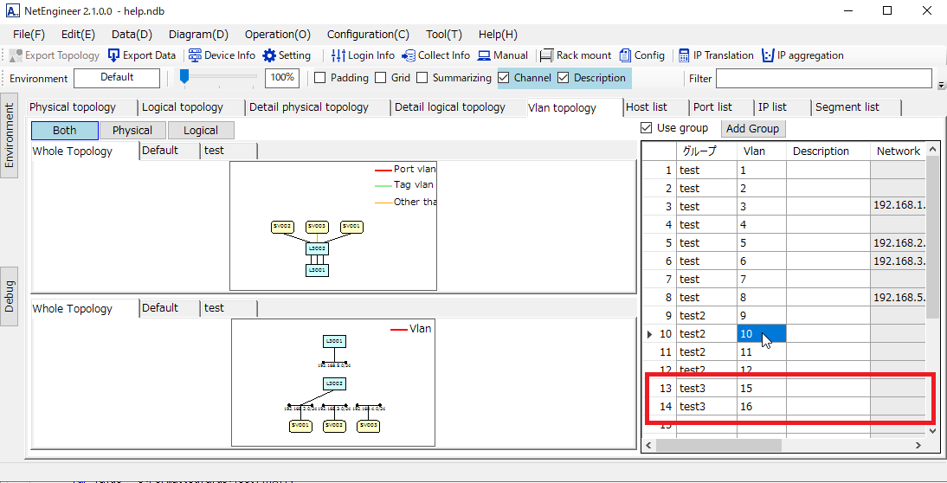947x483 pixels.
Task: Click the Export Data toolbar icon
Action: click(115, 55)
